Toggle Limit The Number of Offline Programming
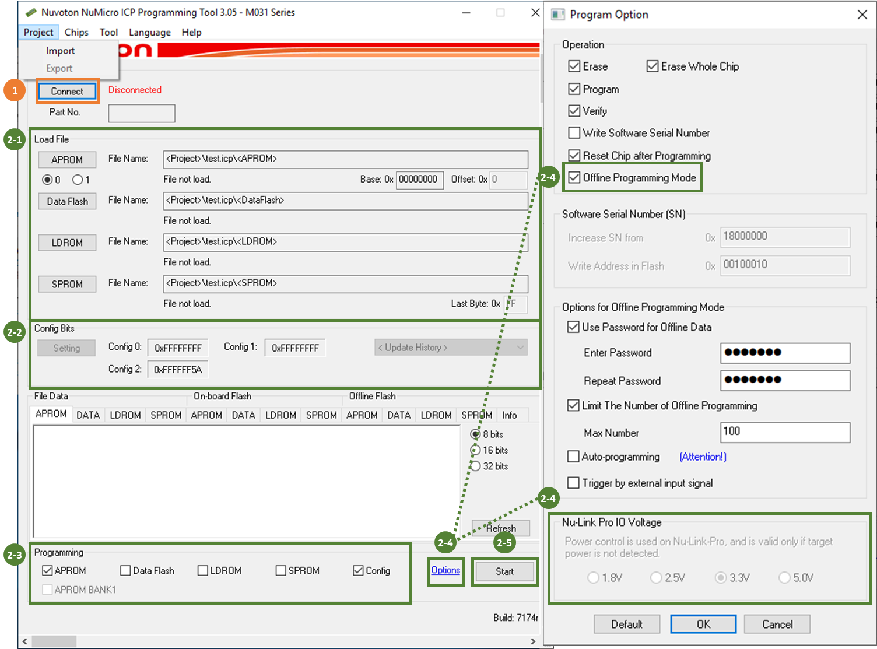The height and width of the screenshot is (649, 877). (573, 405)
